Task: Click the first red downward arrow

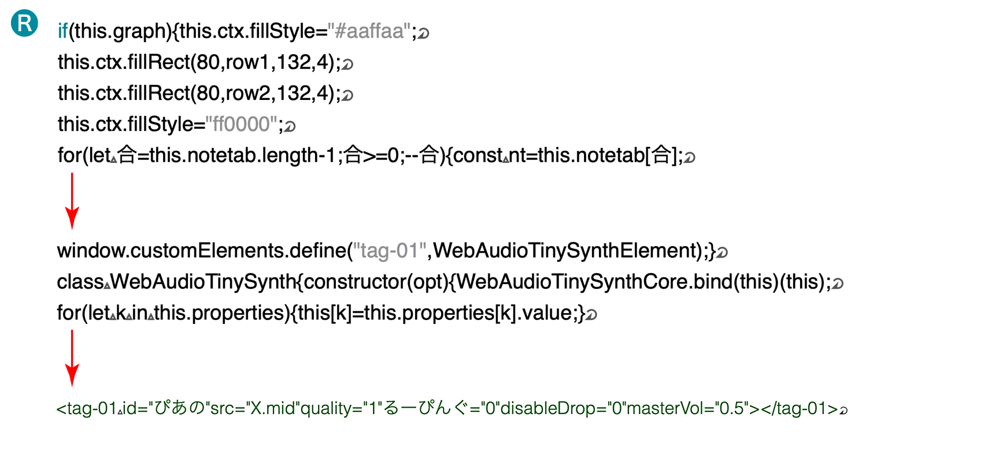Action: 72,201
